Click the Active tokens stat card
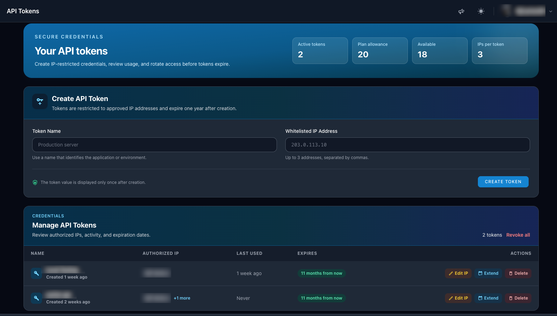This screenshot has width=557, height=316. coord(320,51)
